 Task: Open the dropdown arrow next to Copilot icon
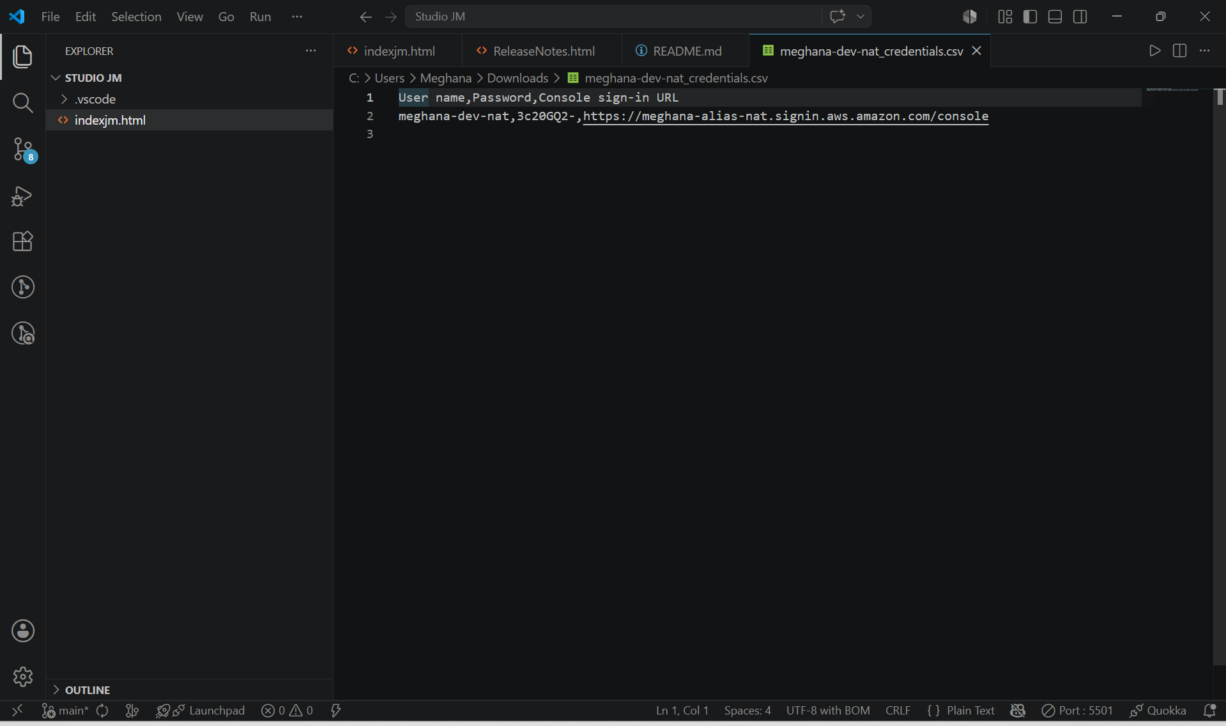click(x=861, y=17)
